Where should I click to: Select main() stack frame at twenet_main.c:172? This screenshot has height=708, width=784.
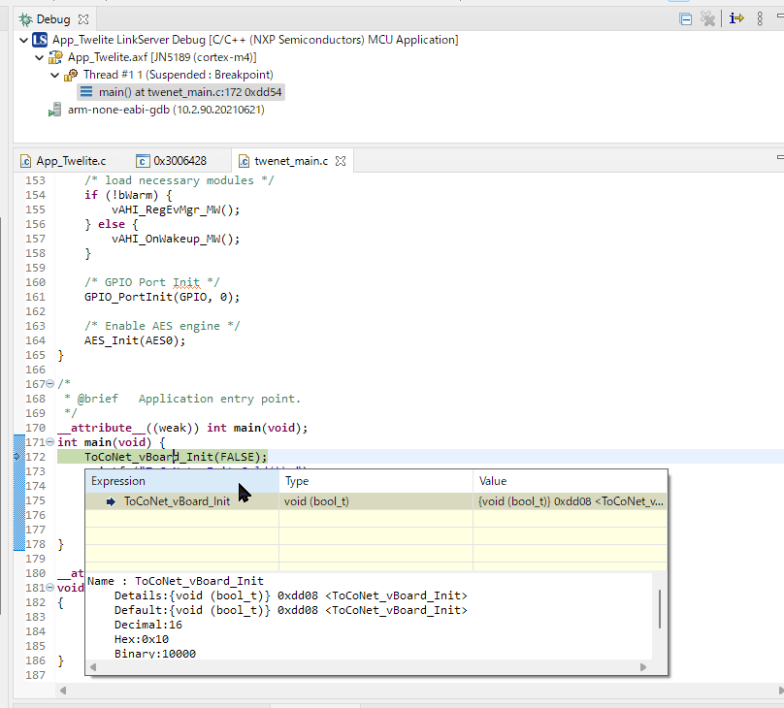(189, 92)
